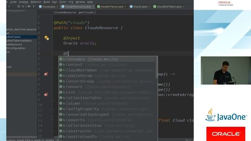Switch to the Oracle.java tab
The image size is (251, 141).
pos(140,7)
